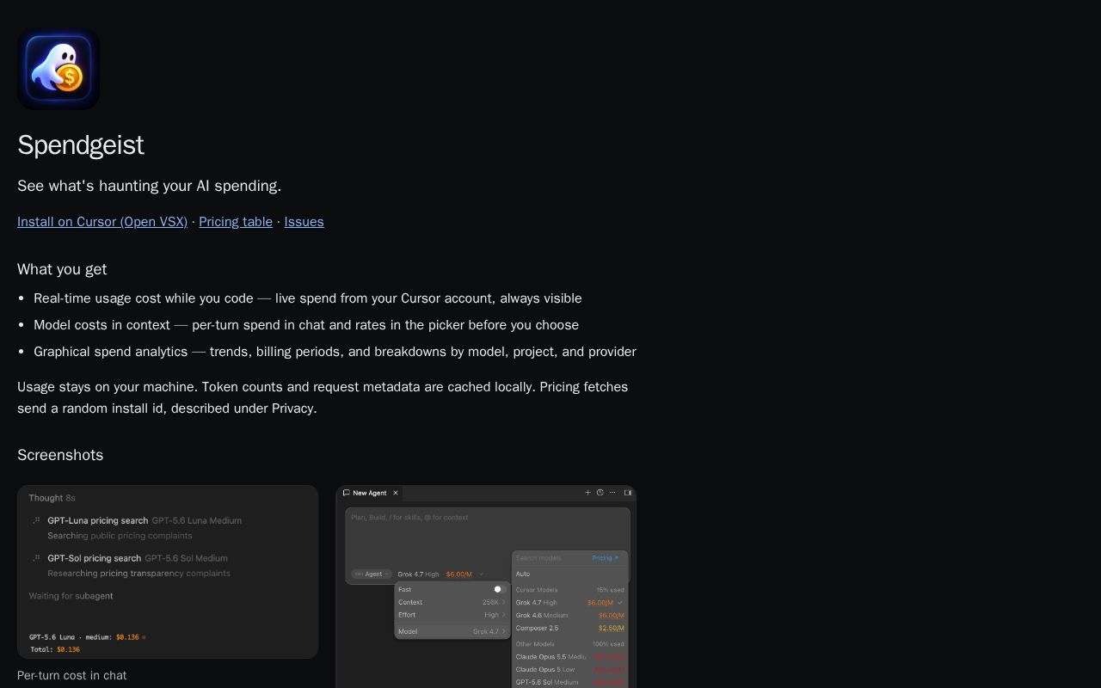Choose Claude Opus 5.5 in the model list
Screen dimensions: 1101x688
point(569,657)
